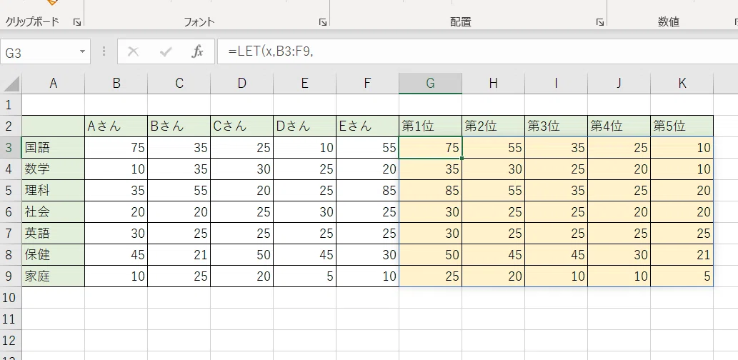This screenshot has width=738, height=360.
Task: Click active cell G3 showing 75
Action: [430, 148]
